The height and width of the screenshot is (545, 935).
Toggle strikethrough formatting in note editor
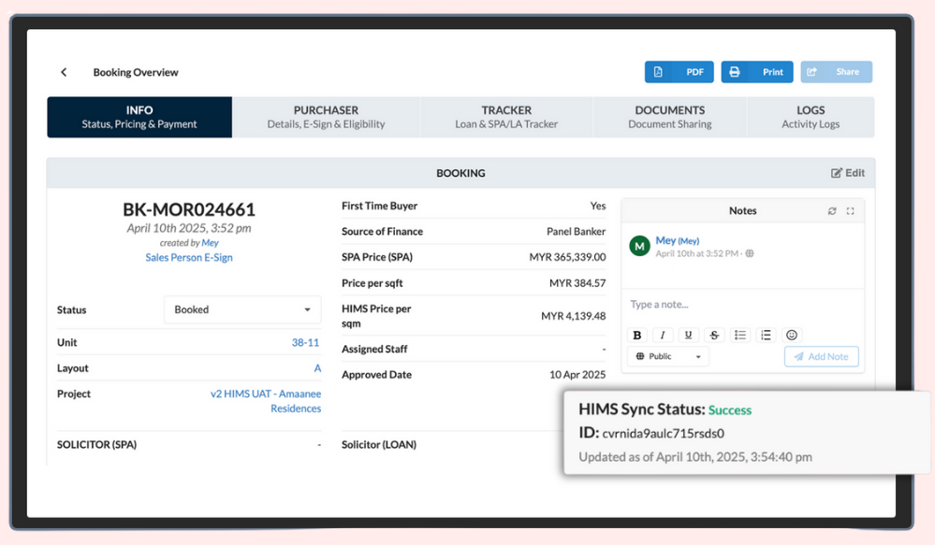click(714, 335)
